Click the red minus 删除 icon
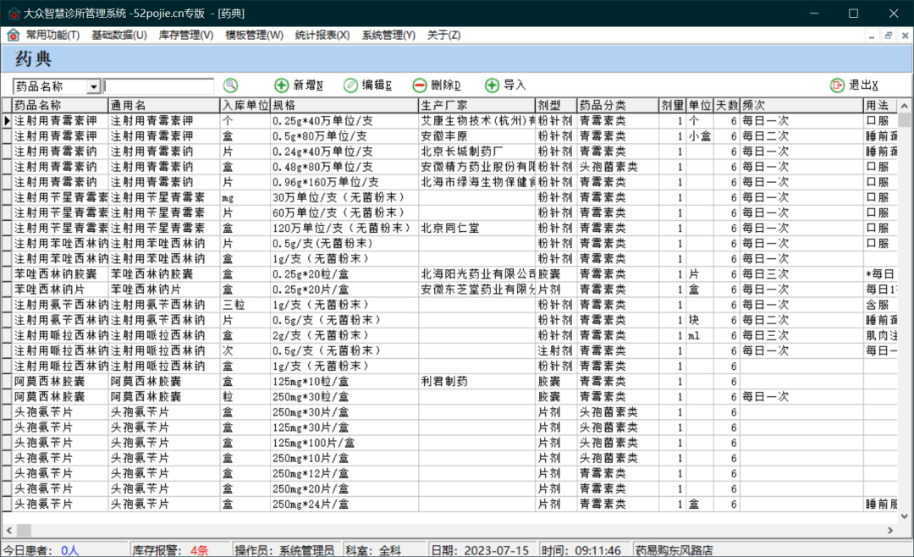The width and height of the screenshot is (914, 557). (x=419, y=85)
